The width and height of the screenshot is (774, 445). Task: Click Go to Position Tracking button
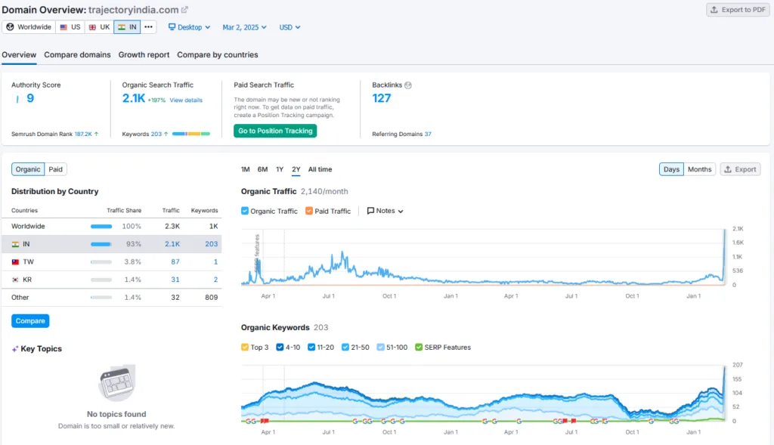275,131
